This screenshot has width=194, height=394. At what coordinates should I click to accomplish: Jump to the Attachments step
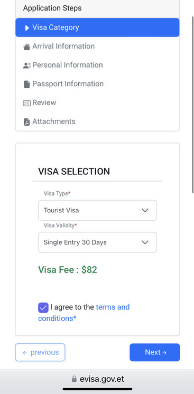pyautogui.click(x=97, y=121)
